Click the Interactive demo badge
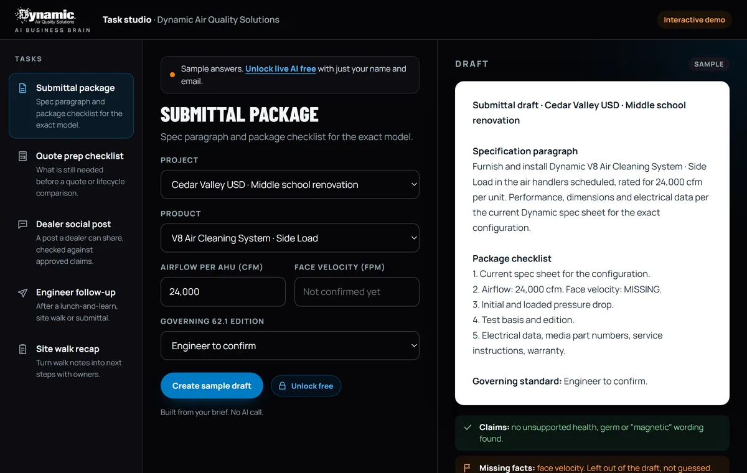The image size is (747, 473). (x=694, y=20)
